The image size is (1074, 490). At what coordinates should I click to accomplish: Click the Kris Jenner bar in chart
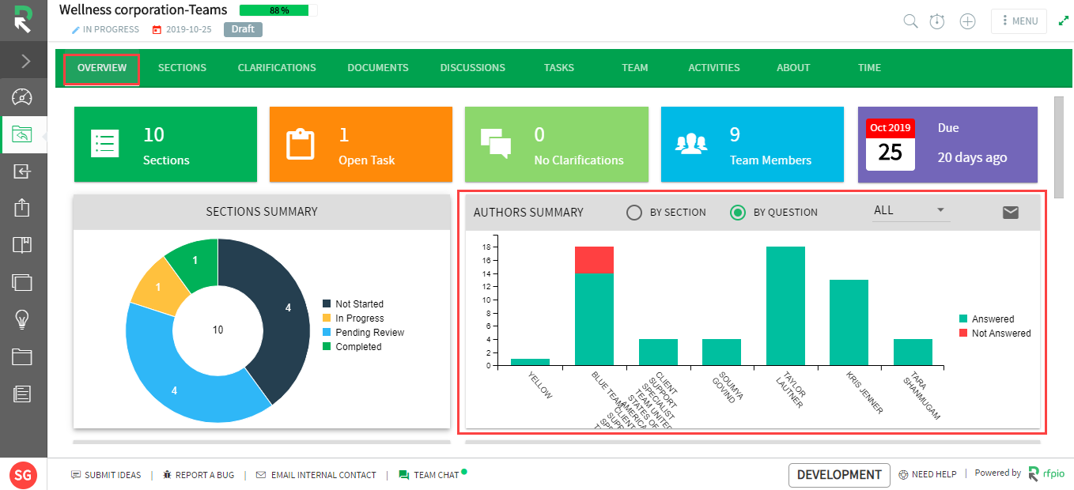point(849,322)
